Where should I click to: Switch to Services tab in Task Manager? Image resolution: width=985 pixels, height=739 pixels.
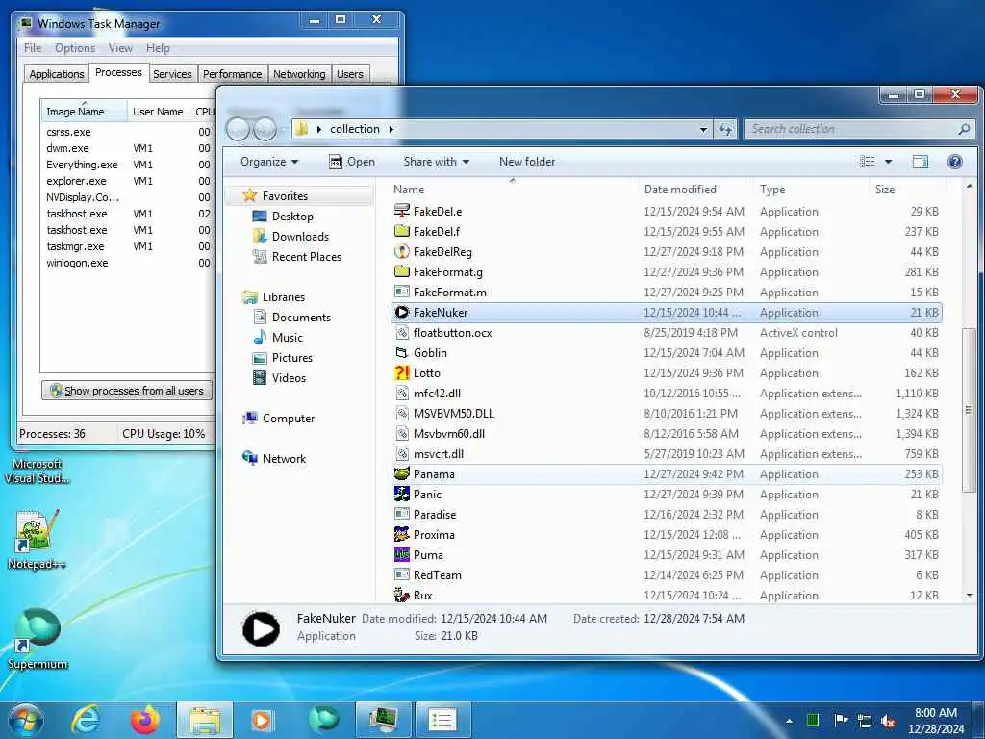(173, 73)
